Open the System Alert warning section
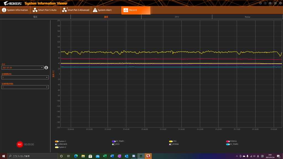This screenshot has height=159, width=283. (x=102, y=10)
